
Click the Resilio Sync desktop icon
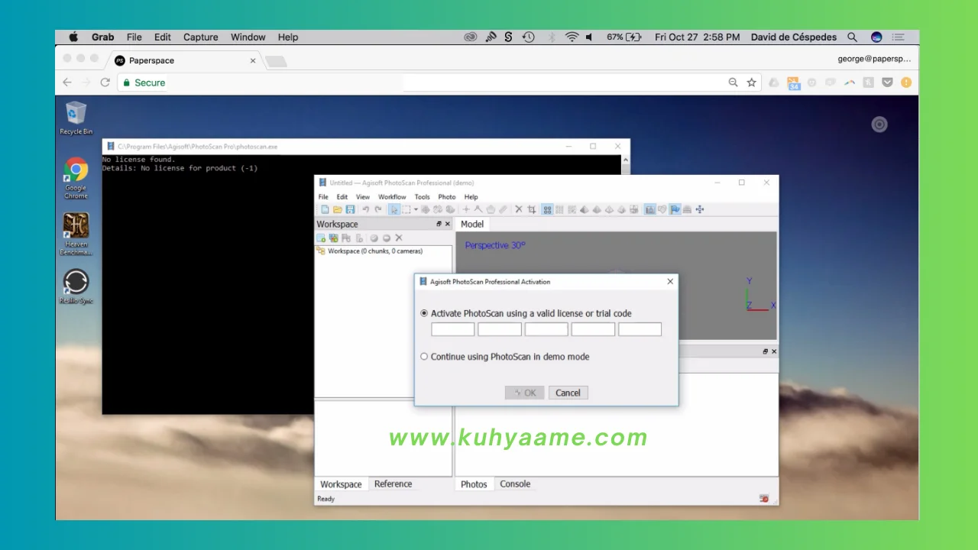76,286
